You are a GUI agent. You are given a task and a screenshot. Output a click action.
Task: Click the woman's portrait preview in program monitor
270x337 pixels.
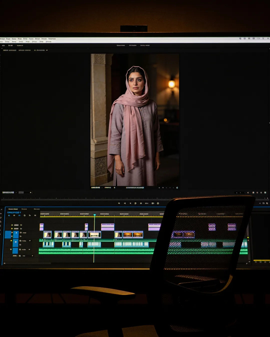pos(135,120)
